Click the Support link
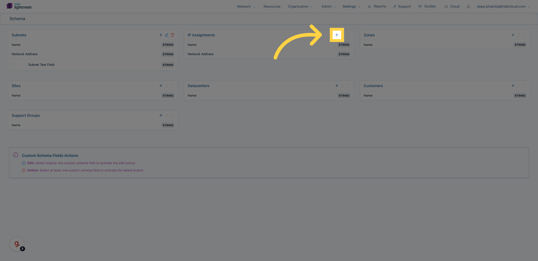The image size is (538, 261). (x=402, y=6)
